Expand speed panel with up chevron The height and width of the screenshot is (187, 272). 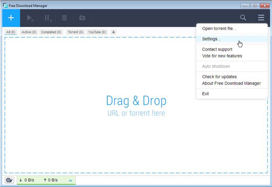point(70,181)
